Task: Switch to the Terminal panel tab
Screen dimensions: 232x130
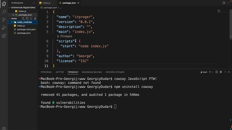Action: tap(73, 72)
